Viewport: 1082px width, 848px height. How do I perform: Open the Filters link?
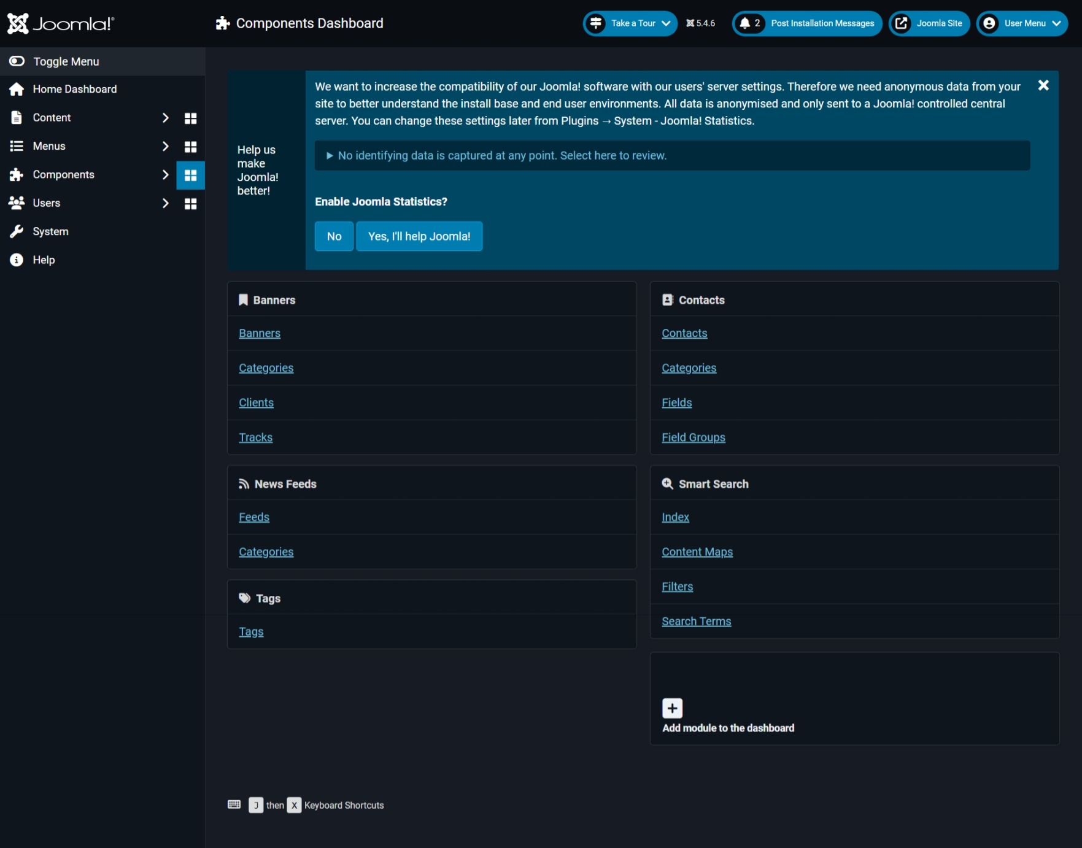(678, 587)
